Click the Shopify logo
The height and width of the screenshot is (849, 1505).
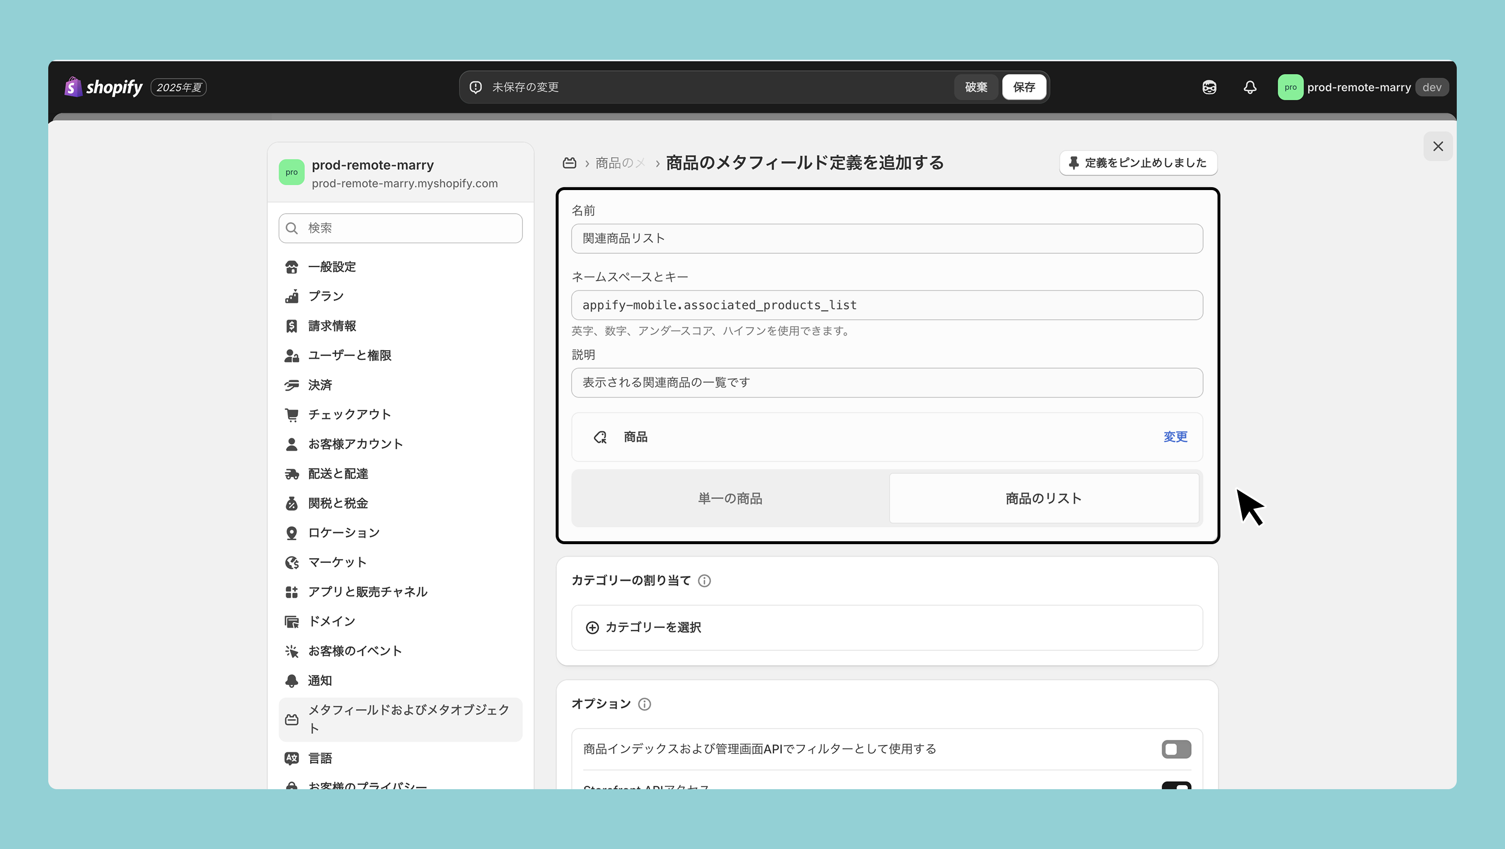pyautogui.click(x=104, y=87)
